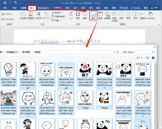Image resolution: width=162 pixels, height=129 pixels.
Task: Click file name 4f5debb6-abf4 gif
Action: coord(47,82)
